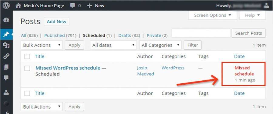Open the WordPress logo menu
Screen dimensions: 273x114
tap(6, 5)
